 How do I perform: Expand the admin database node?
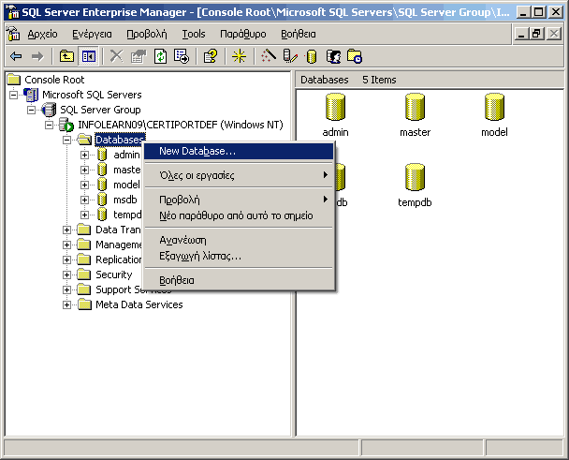84,155
